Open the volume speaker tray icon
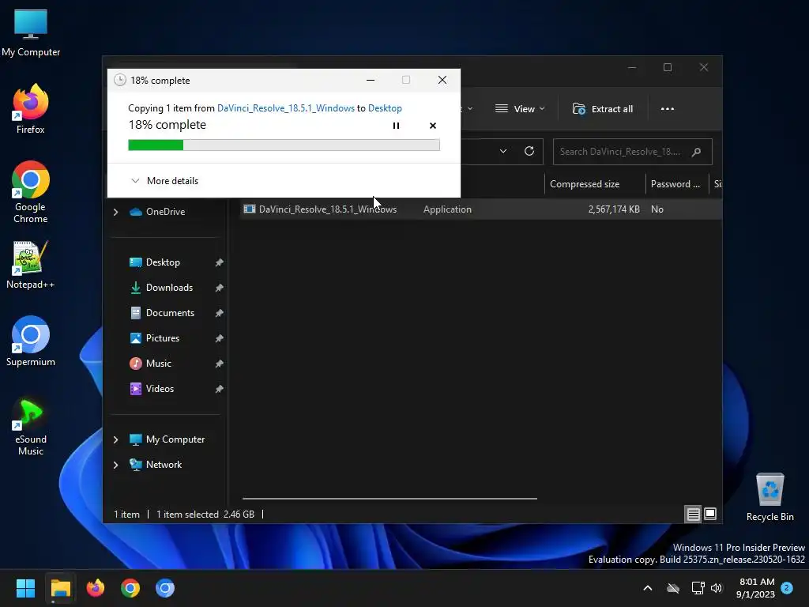The width and height of the screenshot is (809, 607). coord(716,588)
